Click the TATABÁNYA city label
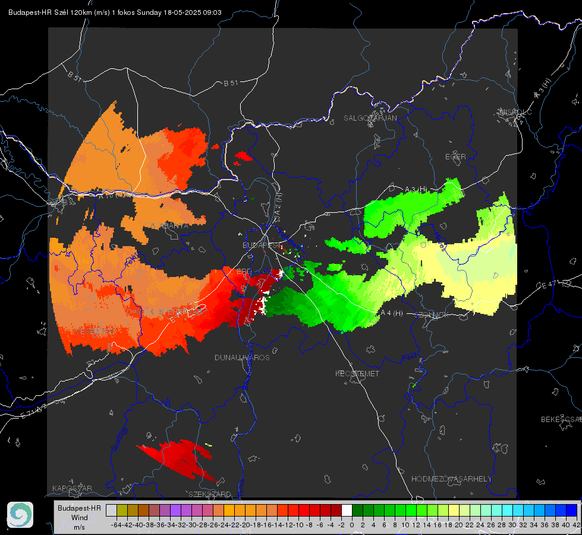This screenshot has width=582, height=535. 168,225
